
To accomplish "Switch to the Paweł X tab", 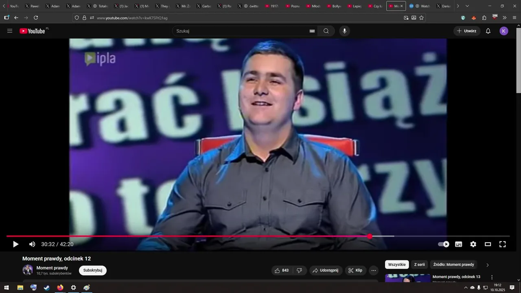I will (x=32, y=6).
